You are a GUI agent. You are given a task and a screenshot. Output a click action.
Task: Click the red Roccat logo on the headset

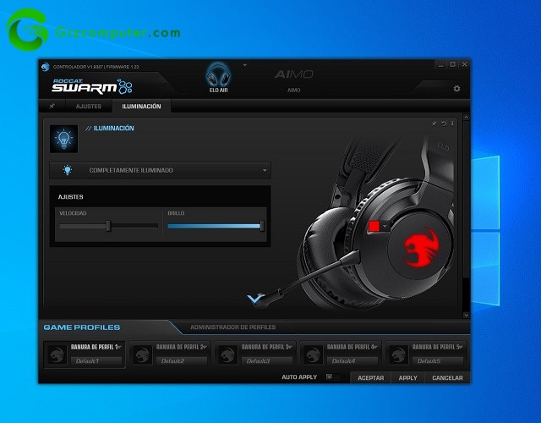click(422, 247)
